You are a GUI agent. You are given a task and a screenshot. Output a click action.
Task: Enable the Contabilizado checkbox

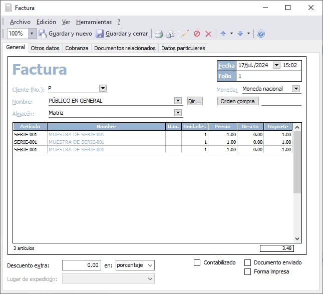click(197, 262)
